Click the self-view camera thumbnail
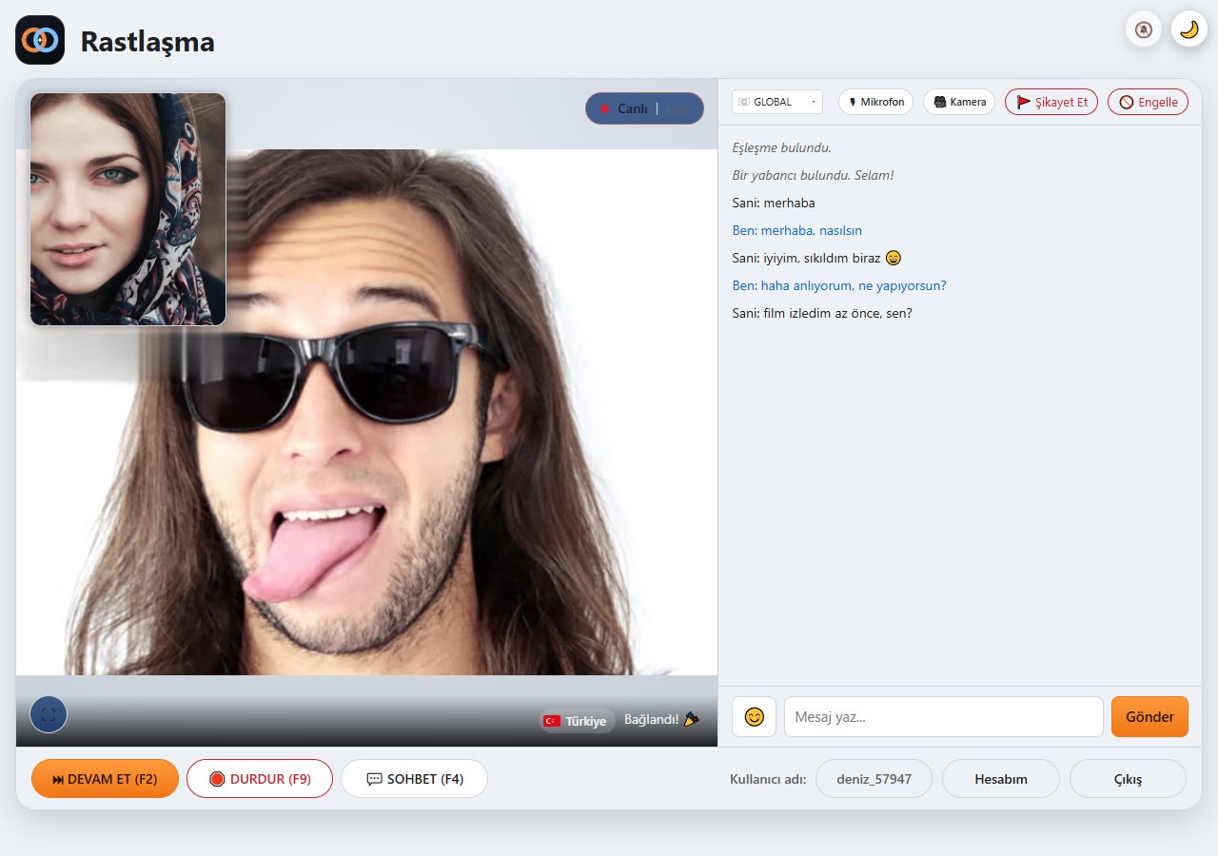1218x856 pixels. (x=128, y=209)
